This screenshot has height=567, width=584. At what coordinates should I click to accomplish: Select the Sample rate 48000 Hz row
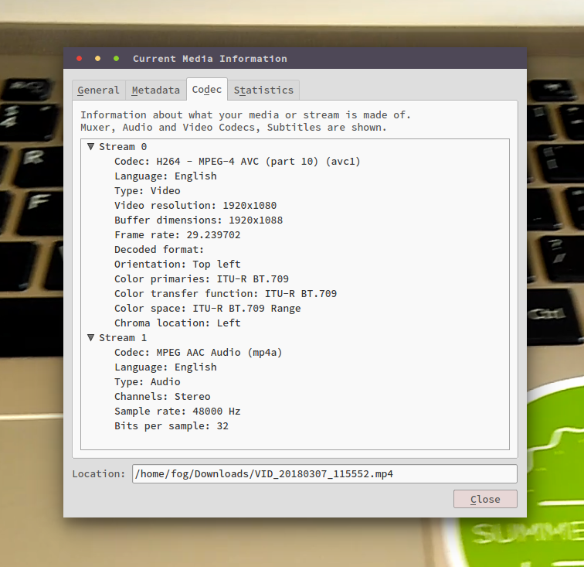coord(178,411)
